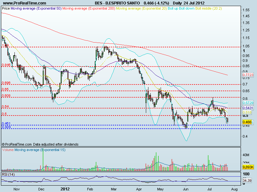Click the 1.25 price axis label
Viewport: 257px width, 192px height.
pos(246,30)
